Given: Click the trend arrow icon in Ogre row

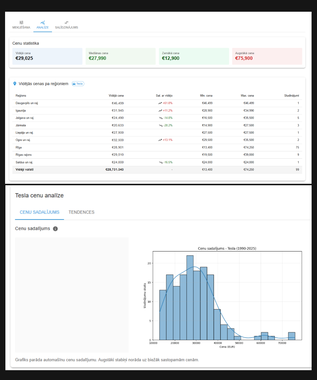Looking at the screenshot, I should (x=160, y=140).
